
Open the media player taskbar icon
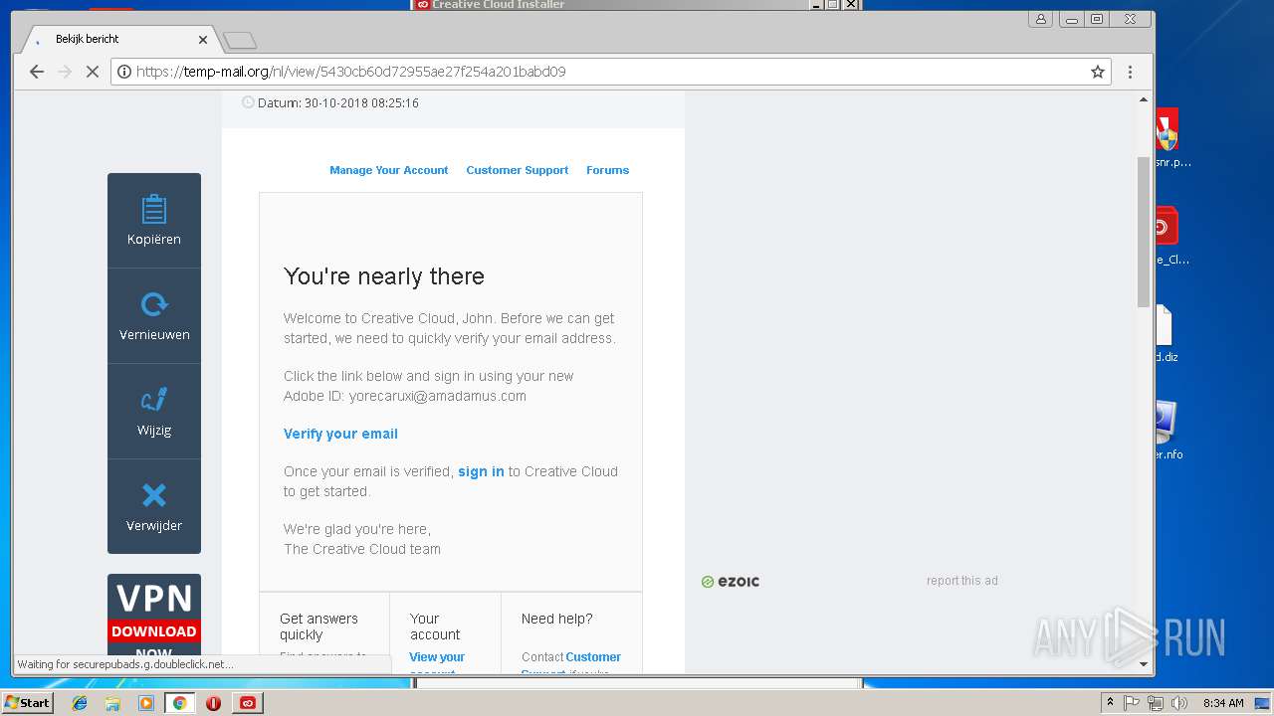(145, 703)
